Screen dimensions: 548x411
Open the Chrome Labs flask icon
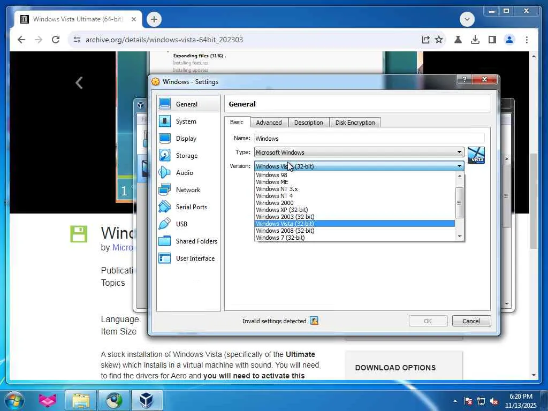click(458, 40)
